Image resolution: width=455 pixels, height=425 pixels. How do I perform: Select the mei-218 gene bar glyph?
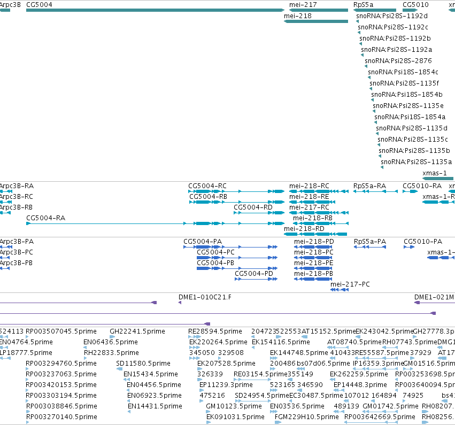pos(315,21)
